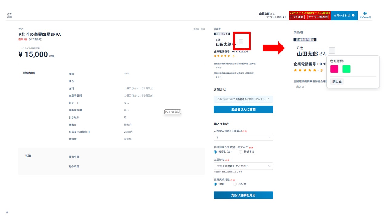The image size is (388, 218).
Task: Choose the pink color swatch
Action: (x=334, y=69)
